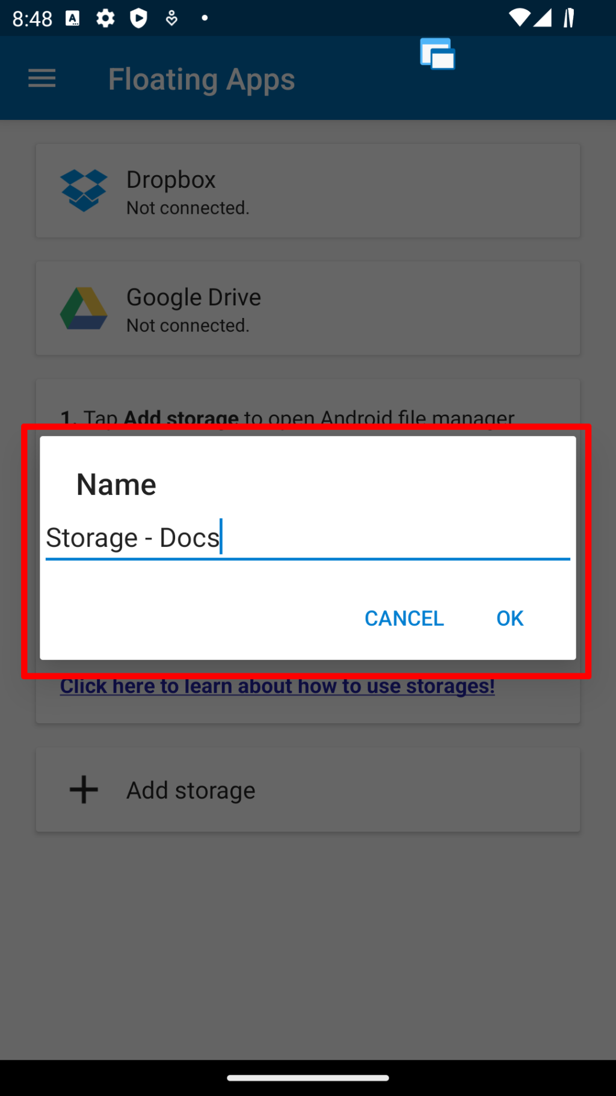Tap the Play Protect shield icon
Viewport: 616px width, 1096px height.
138,19
